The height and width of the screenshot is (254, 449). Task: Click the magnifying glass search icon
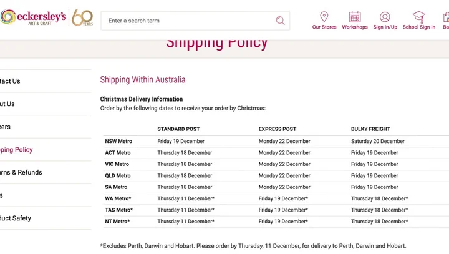(x=280, y=21)
